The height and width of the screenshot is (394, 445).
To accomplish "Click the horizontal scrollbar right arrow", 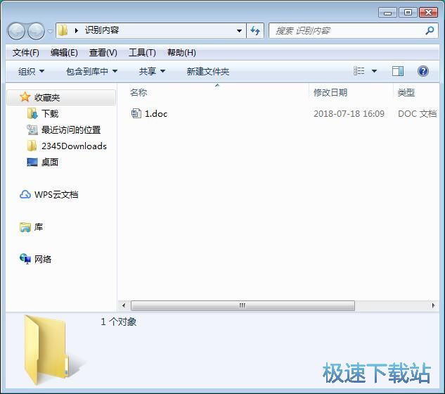I will pyautogui.click(x=433, y=305).
